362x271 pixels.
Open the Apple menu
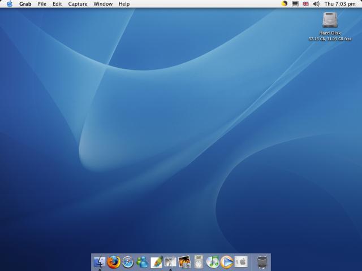(x=10, y=4)
